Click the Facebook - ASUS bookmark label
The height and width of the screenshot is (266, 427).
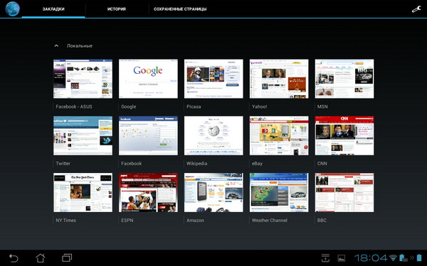click(74, 106)
